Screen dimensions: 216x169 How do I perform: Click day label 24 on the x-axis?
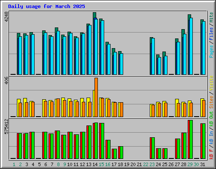pos(158,164)
